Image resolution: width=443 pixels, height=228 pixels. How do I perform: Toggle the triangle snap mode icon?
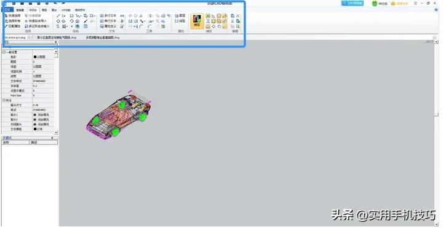click(x=208, y=26)
